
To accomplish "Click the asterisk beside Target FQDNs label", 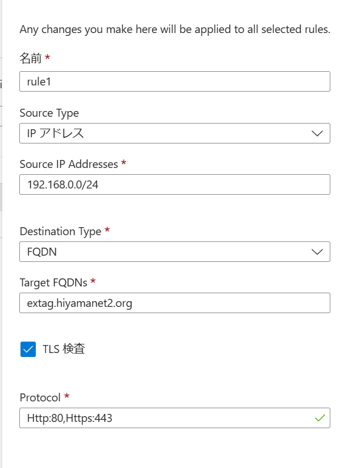I will [92, 282].
